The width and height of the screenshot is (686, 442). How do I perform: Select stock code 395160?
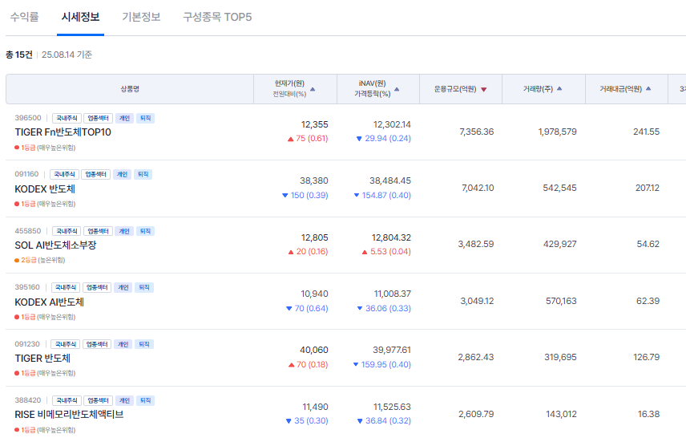27,287
